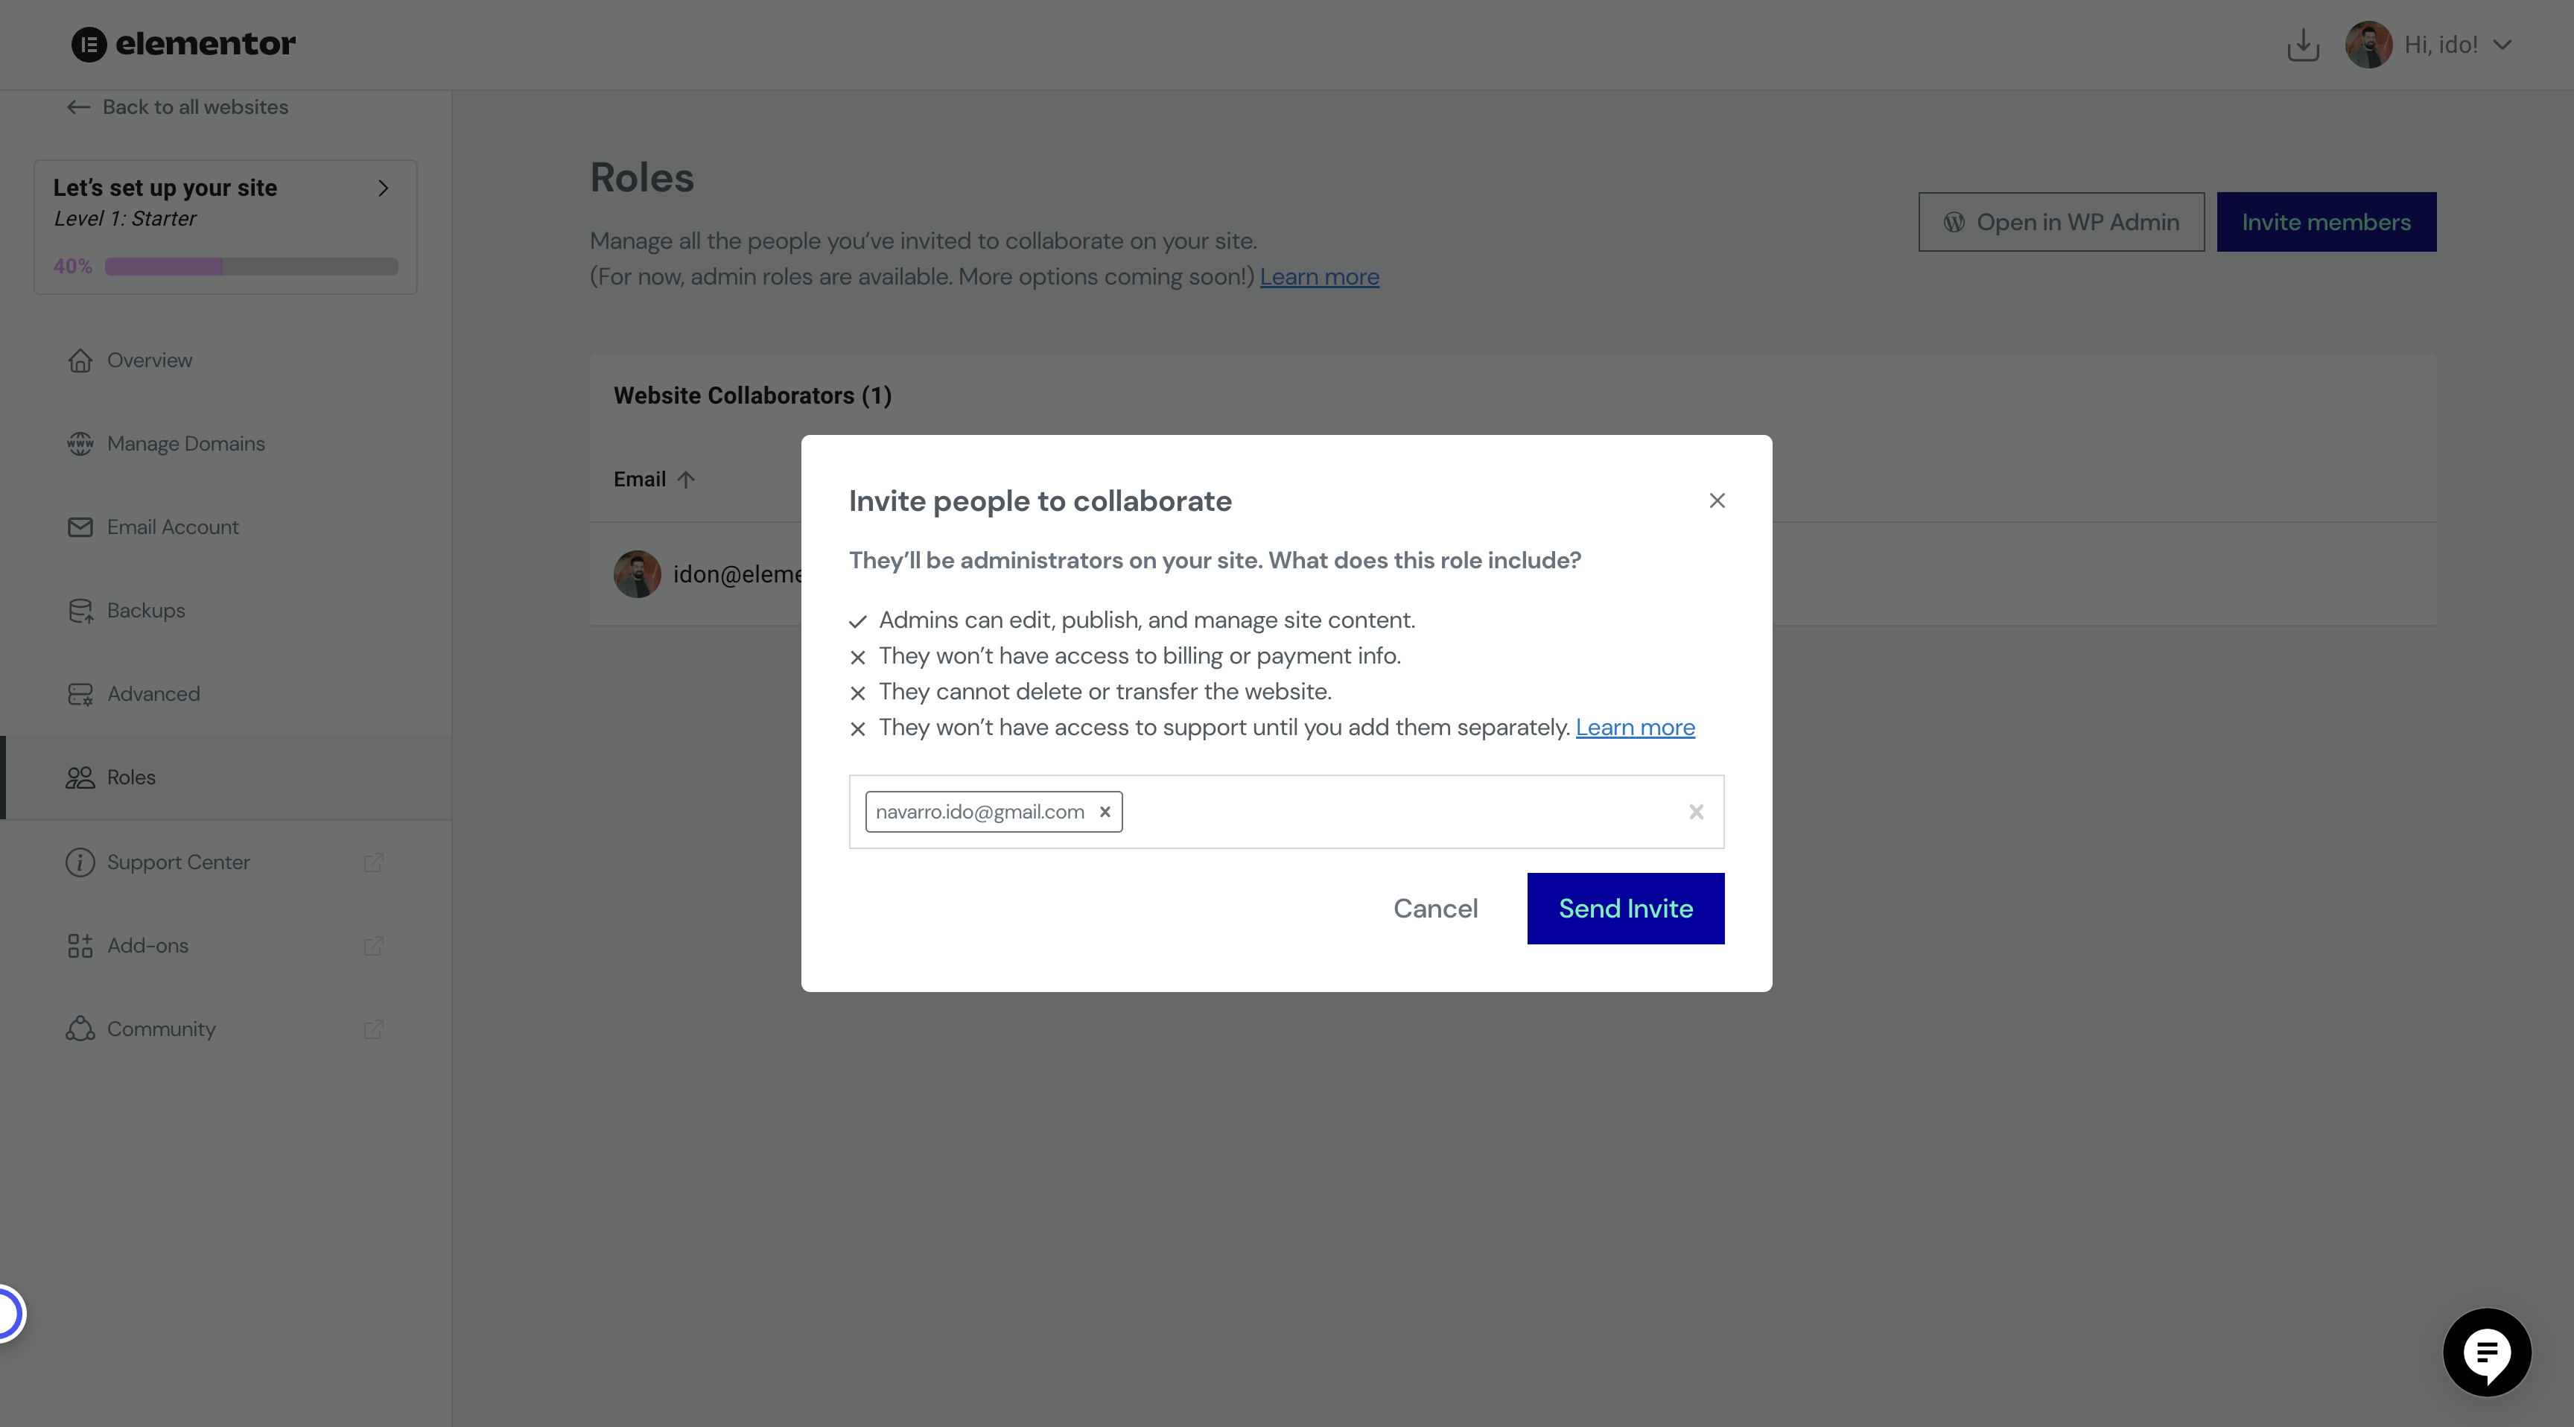Viewport: 2574px width, 1427px height.
Task: Click the Level 1: Starter text
Action: [x=125, y=219]
